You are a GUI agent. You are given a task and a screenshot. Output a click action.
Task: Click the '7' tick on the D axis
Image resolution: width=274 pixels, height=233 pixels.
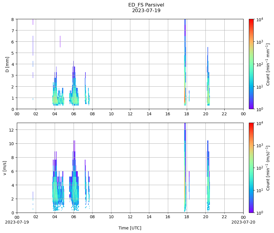(x=13, y=30)
